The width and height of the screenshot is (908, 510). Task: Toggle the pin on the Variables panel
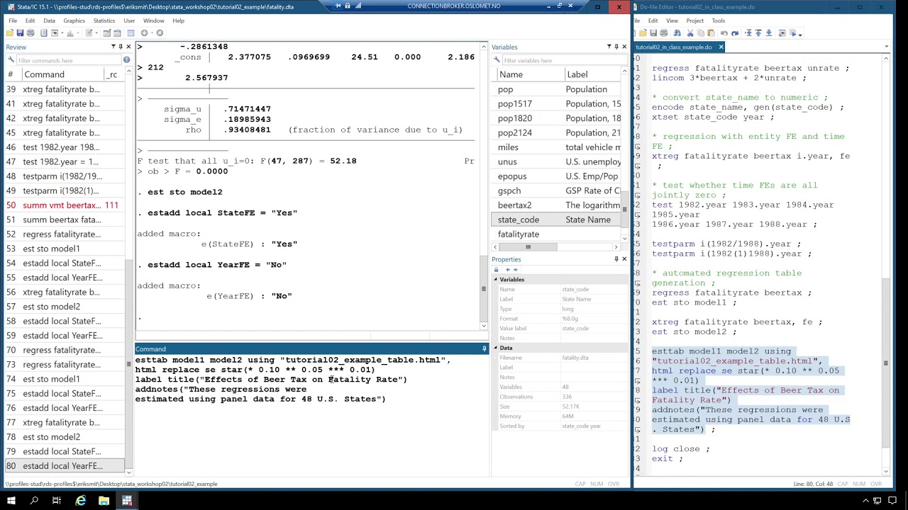[x=616, y=47]
